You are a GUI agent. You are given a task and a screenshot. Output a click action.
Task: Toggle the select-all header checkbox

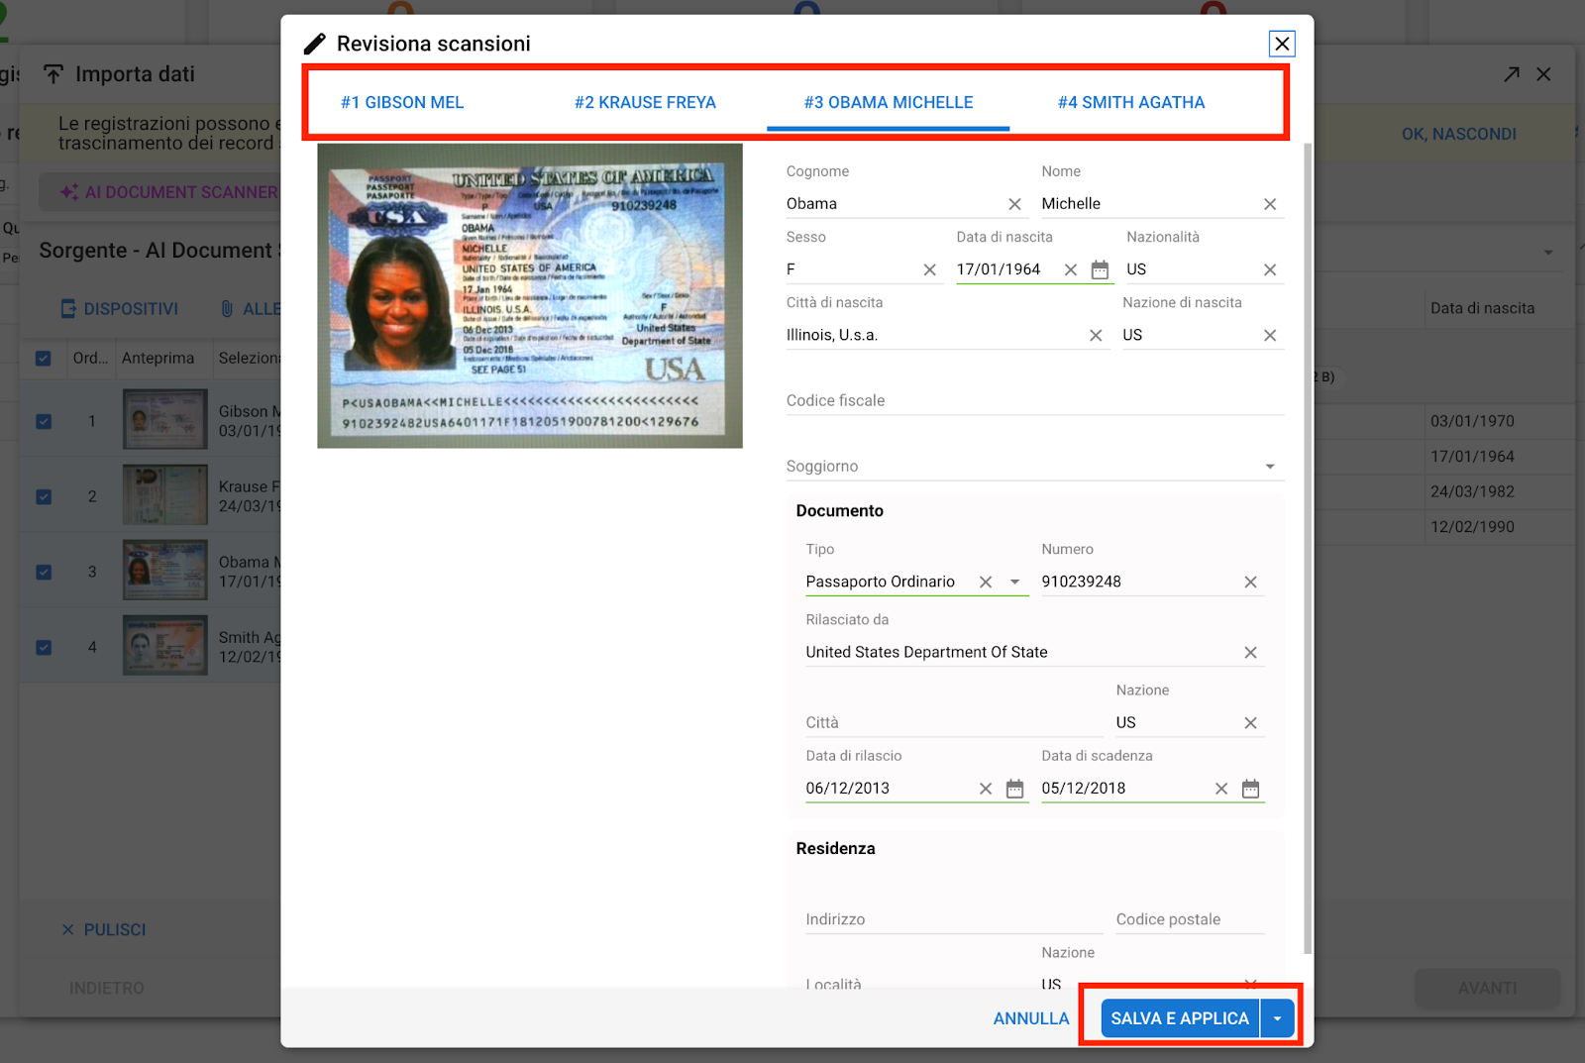[44, 359]
